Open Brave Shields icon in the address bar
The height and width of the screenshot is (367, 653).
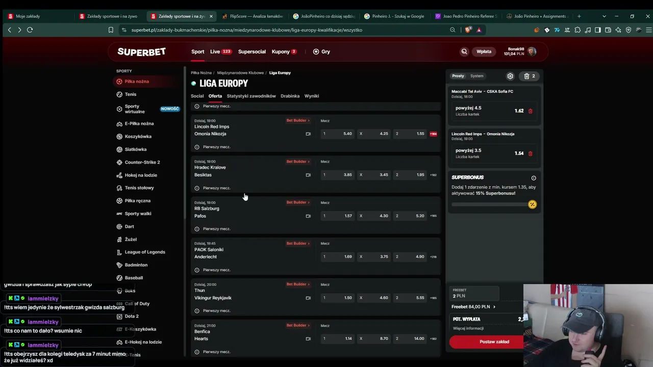[x=468, y=30]
